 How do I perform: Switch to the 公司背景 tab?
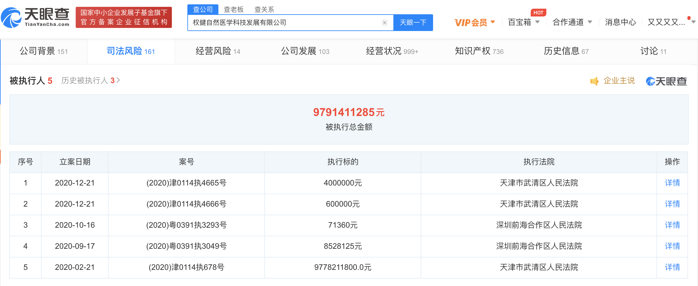point(44,51)
